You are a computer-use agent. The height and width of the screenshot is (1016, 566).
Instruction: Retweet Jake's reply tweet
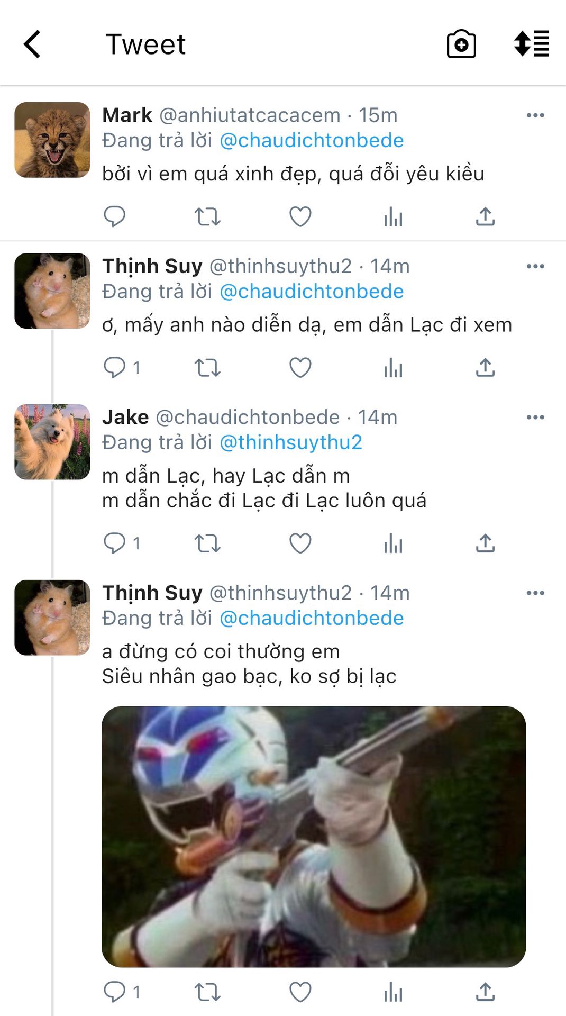coord(207,544)
